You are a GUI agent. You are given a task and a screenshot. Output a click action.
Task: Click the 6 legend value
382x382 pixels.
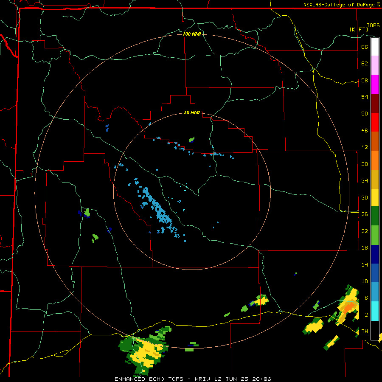tap(366, 298)
